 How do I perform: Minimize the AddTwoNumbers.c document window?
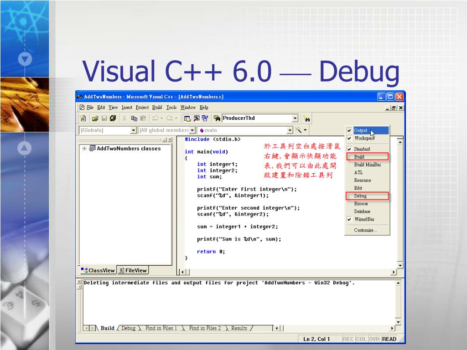click(388, 108)
